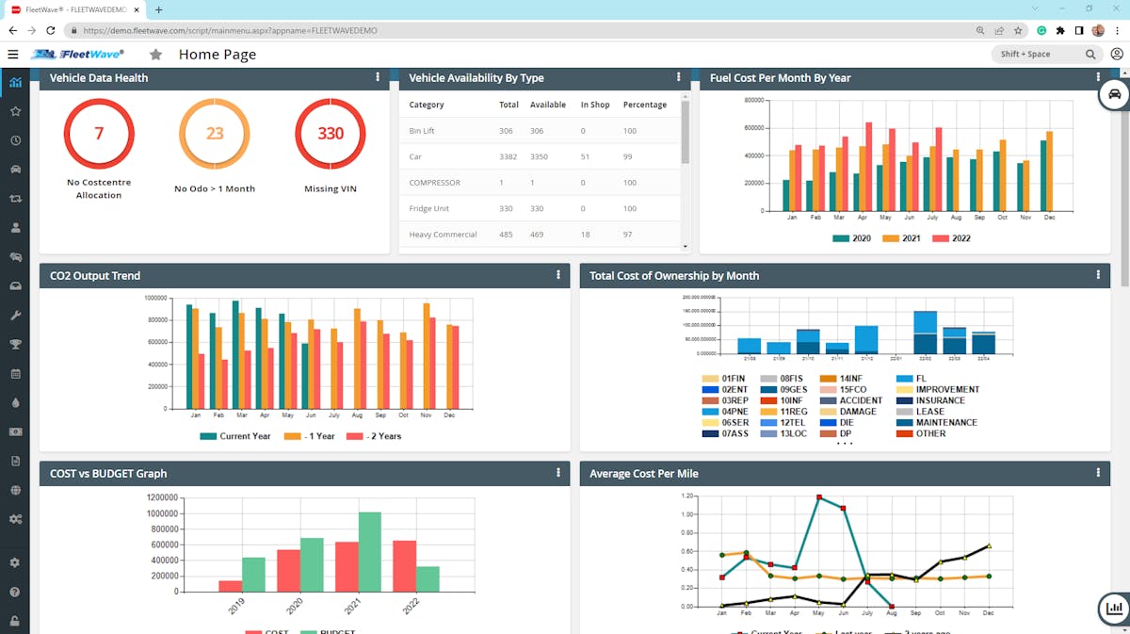The width and height of the screenshot is (1130, 634).
Task: Open the Vehicle Data Health kebab menu
Action: point(377,77)
